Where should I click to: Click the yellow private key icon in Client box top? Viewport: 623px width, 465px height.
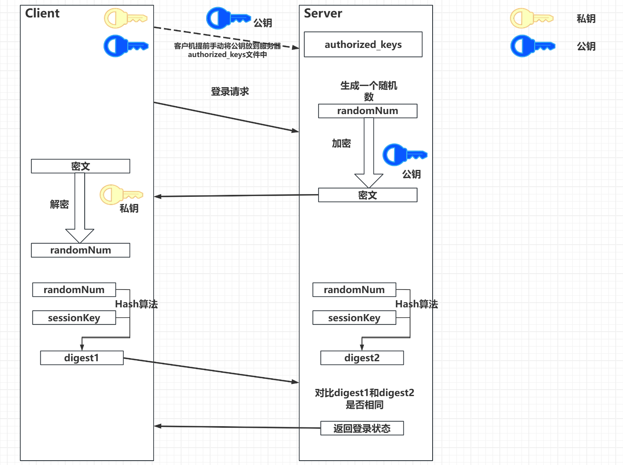125,18
